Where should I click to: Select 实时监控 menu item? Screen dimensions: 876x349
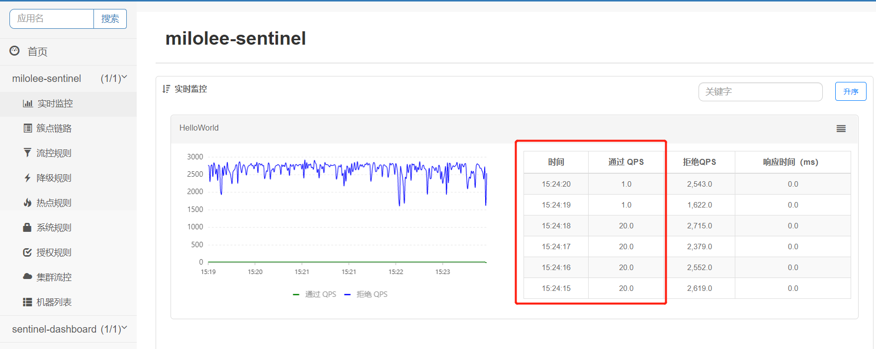click(x=68, y=104)
